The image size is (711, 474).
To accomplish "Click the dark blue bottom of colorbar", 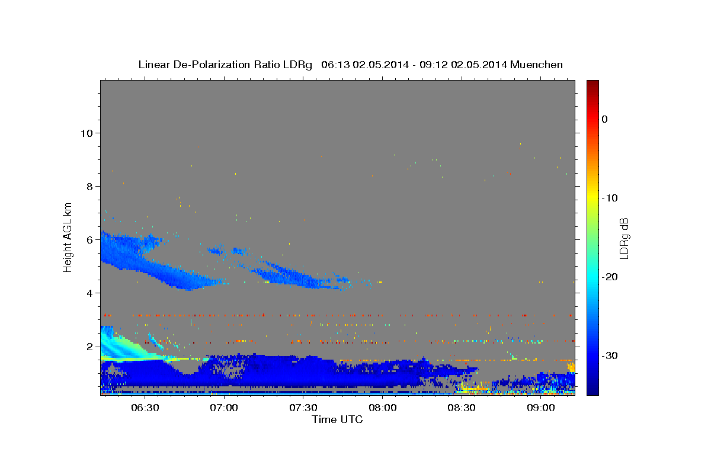I will coord(592,389).
